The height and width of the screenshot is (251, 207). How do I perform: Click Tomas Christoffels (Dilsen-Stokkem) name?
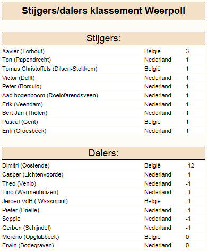[x=50, y=69]
